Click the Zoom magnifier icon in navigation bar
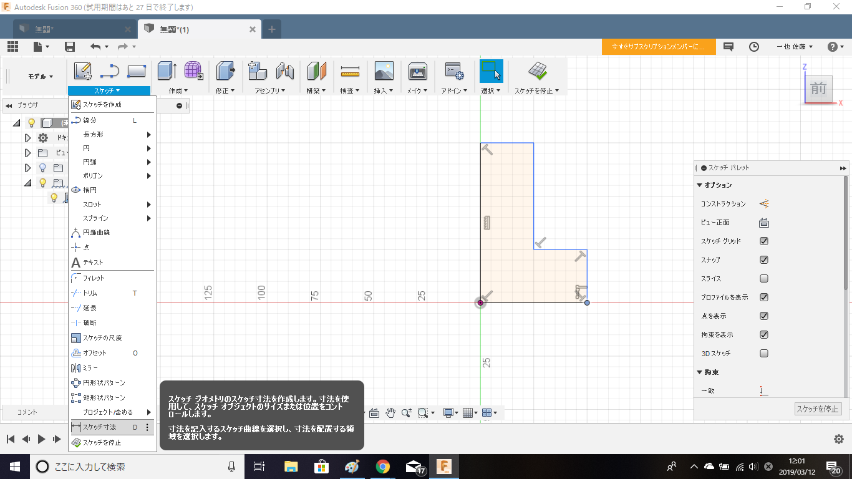The height and width of the screenshot is (479, 852). (x=407, y=412)
